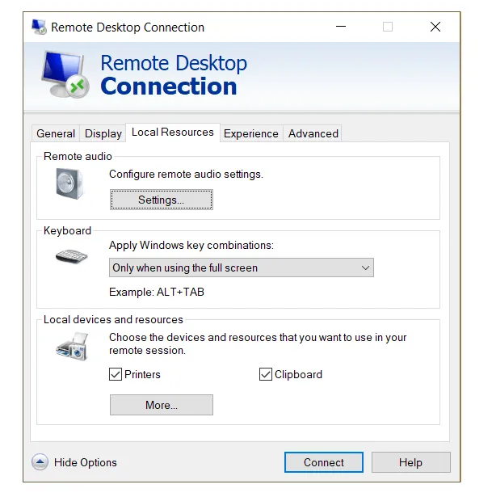The image size is (492, 497).
Task: Click the 'Choose the devices and resources' text
Action: coord(258,344)
